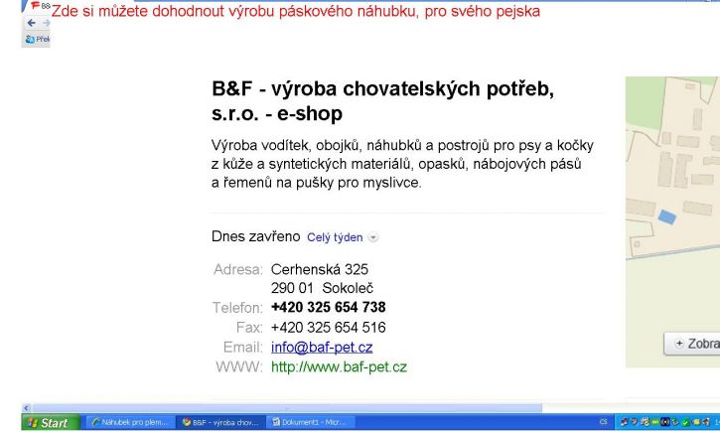Click the company description paragraph
This screenshot has width=720, height=432.
[x=403, y=164]
